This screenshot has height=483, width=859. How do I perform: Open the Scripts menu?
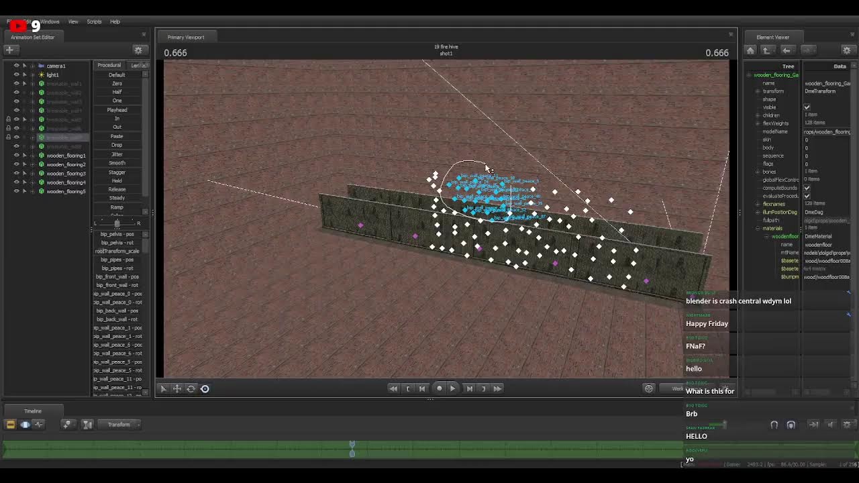[x=94, y=21]
